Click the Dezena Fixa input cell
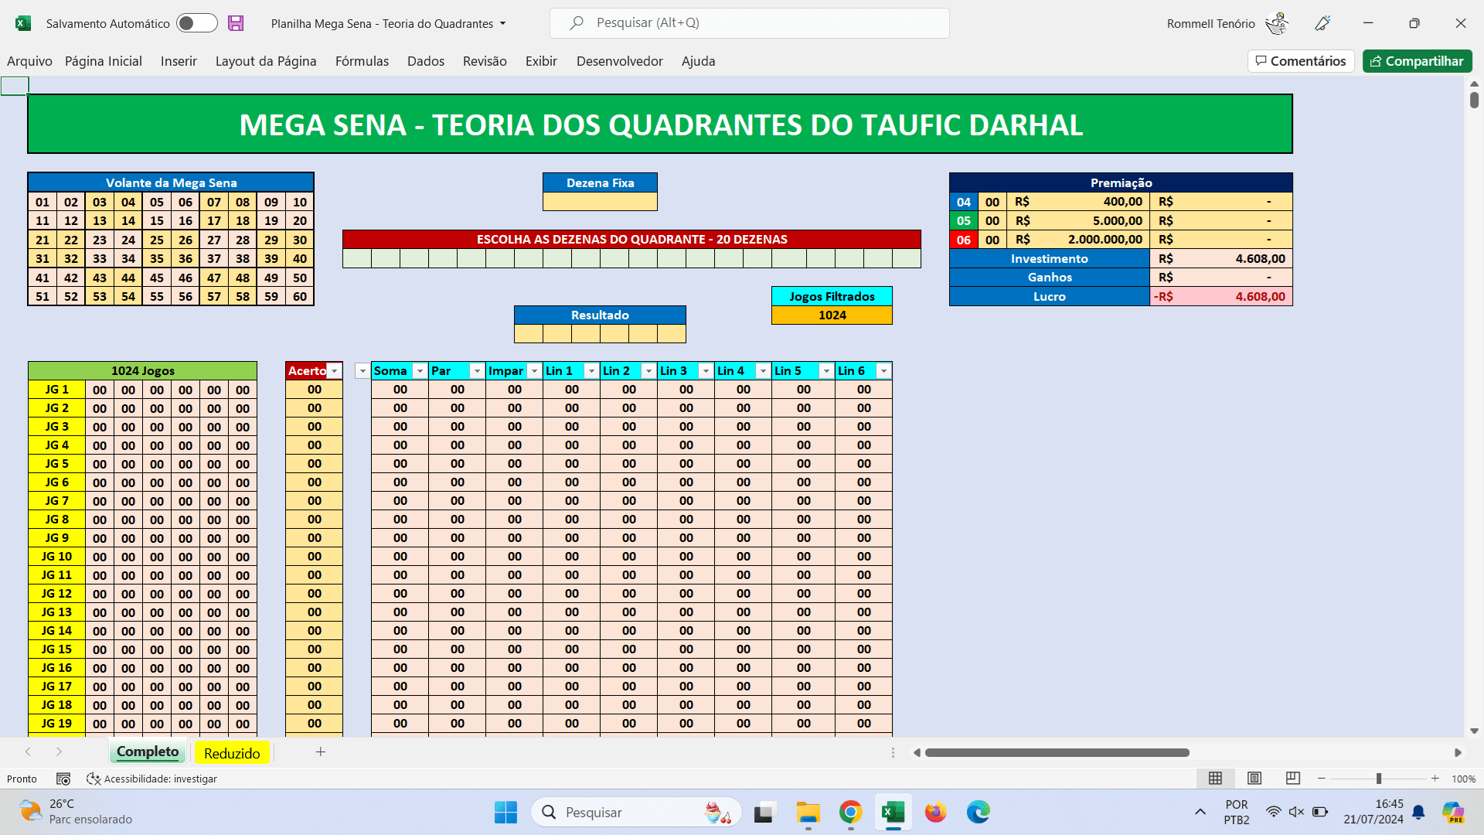The width and height of the screenshot is (1484, 835). pyautogui.click(x=600, y=202)
